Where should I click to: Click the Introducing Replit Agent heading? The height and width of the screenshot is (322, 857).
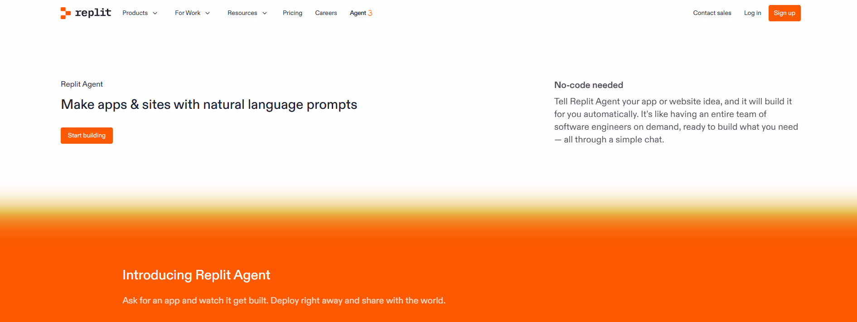(196, 275)
